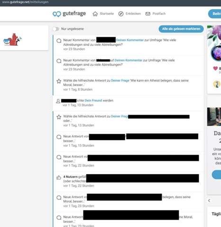Open 'Dein Freund' link in friend request
221x227 pixels.
tap(93, 101)
